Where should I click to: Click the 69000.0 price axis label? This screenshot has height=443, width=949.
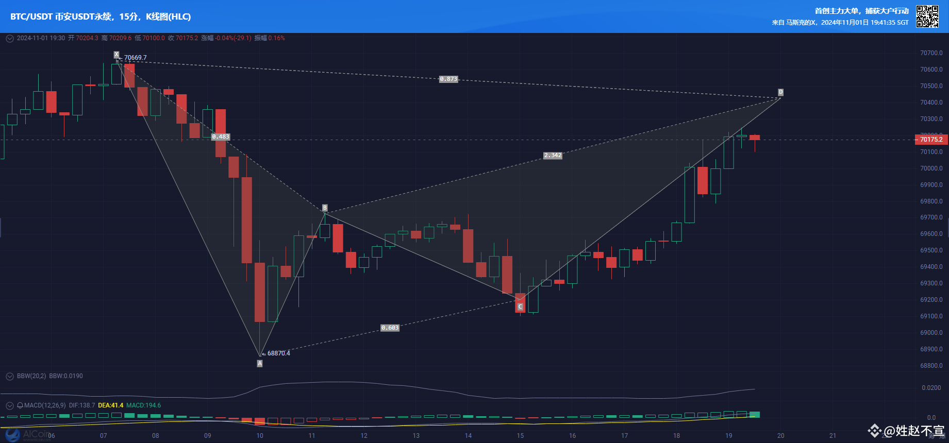click(x=931, y=333)
